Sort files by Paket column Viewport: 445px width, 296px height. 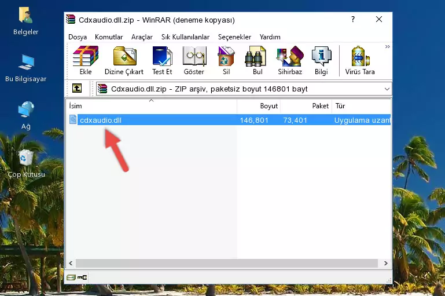click(x=306, y=106)
